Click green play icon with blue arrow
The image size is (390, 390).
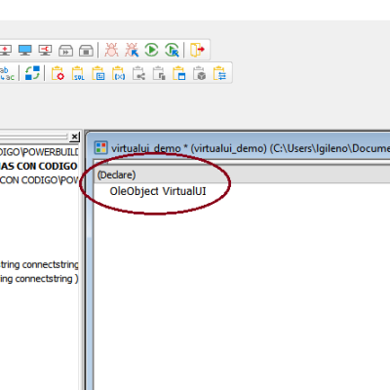(172, 50)
